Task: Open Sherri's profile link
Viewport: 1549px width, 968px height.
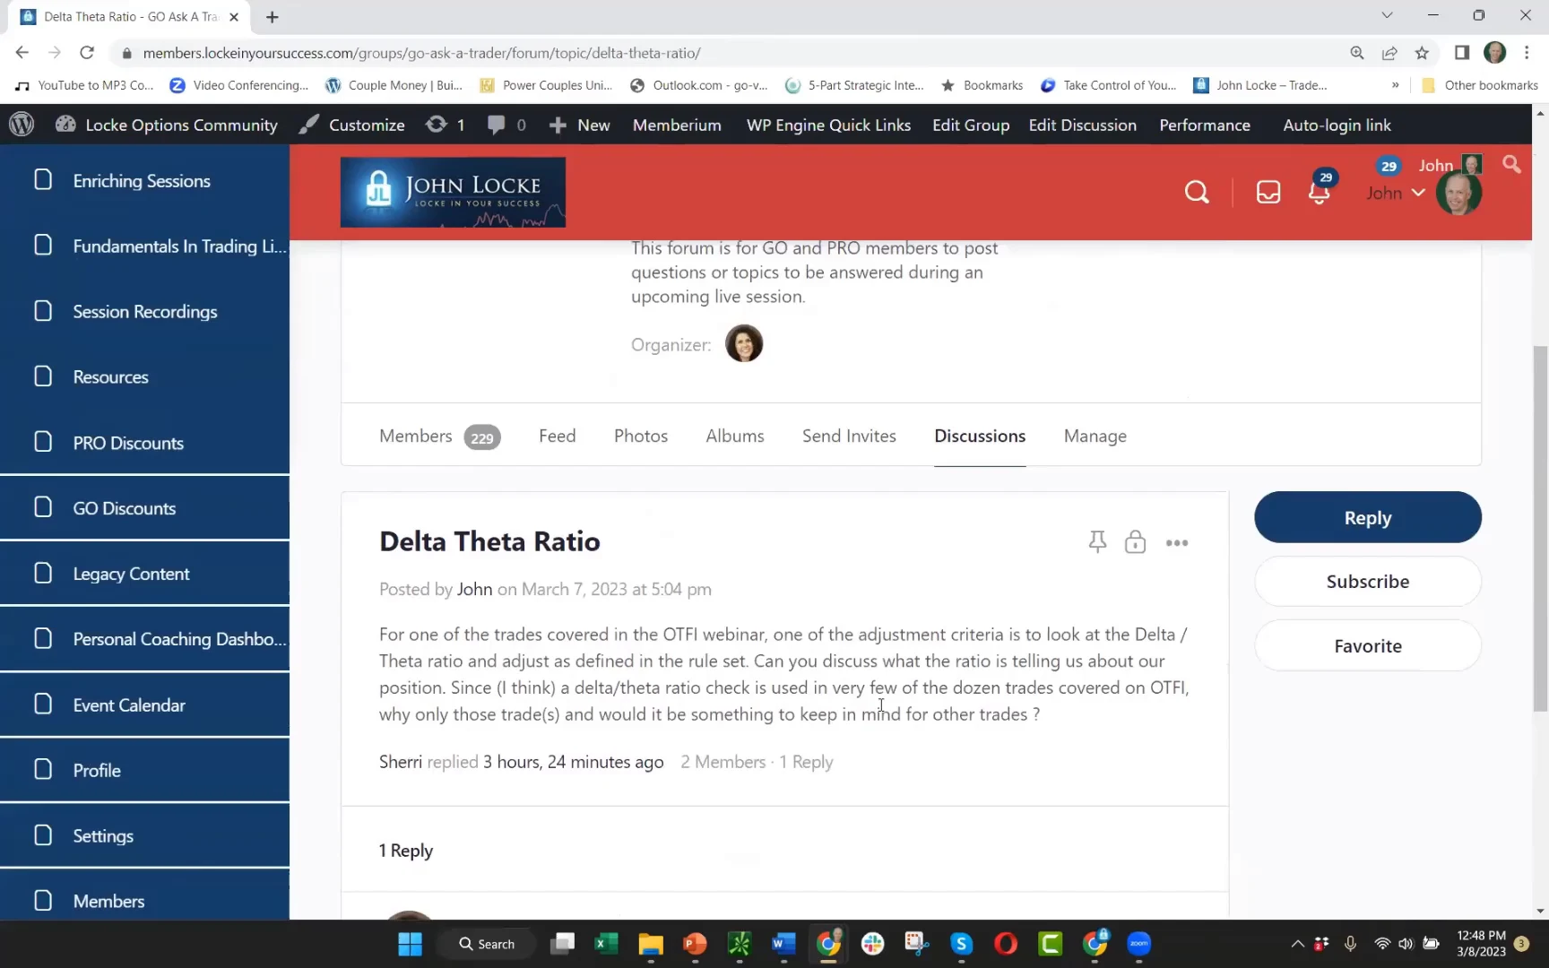Action: tap(401, 762)
